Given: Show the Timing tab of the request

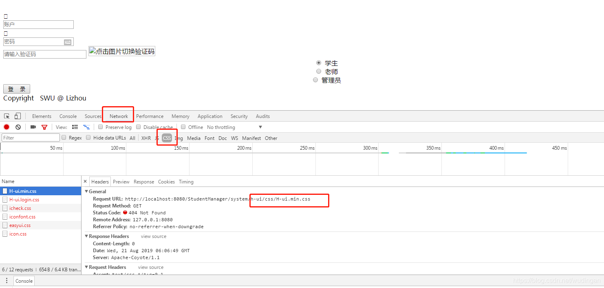Looking at the screenshot, I should click(x=186, y=182).
